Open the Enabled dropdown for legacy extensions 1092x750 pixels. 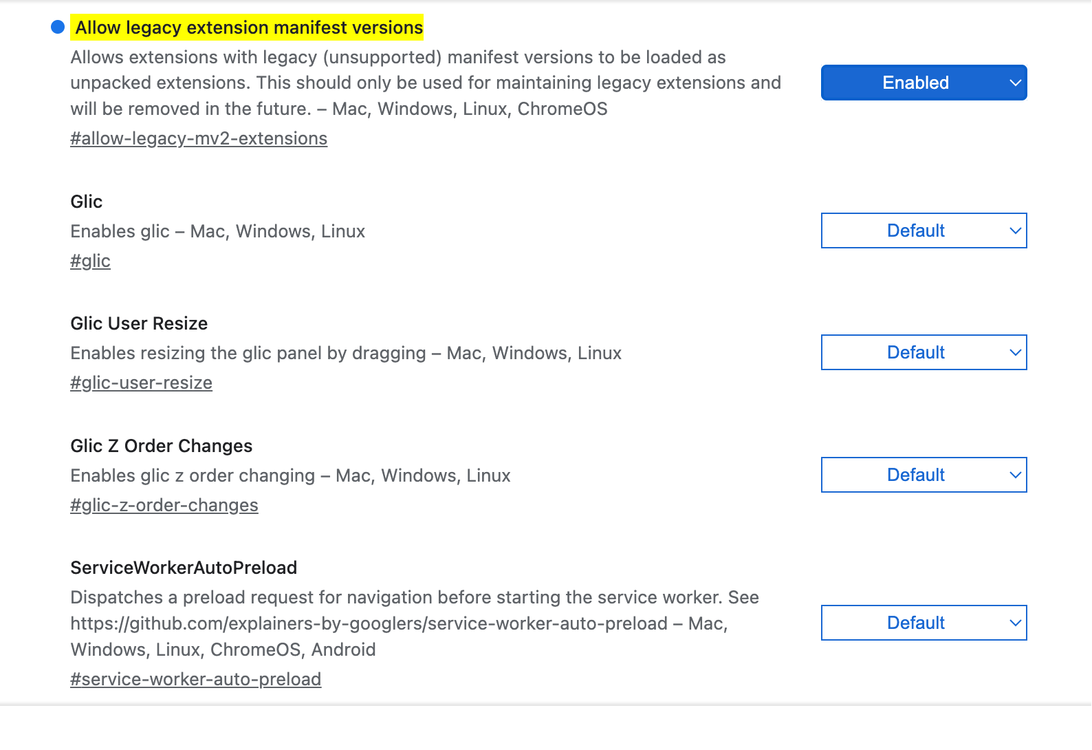[923, 83]
